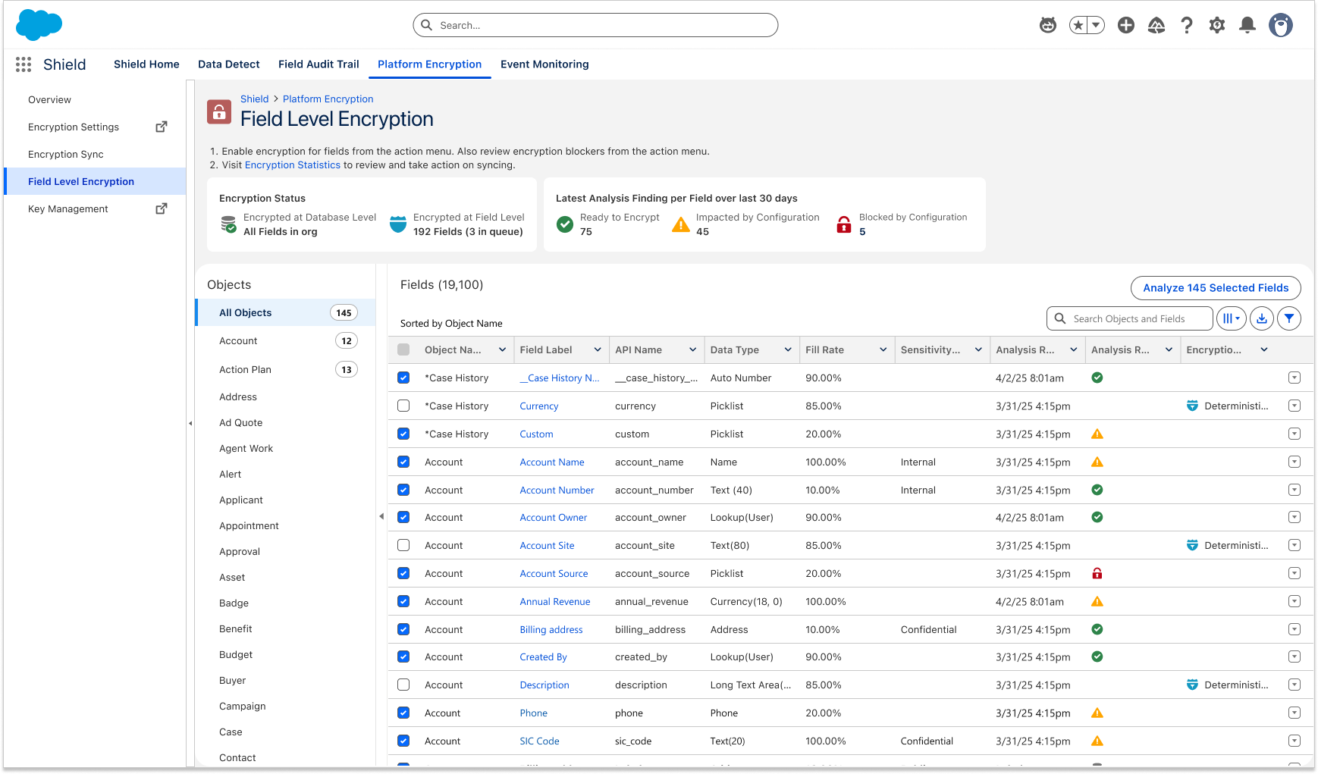The width and height of the screenshot is (1318, 774).
Task: Click Analyze 145 Selected Fields button
Action: tap(1216, 288)
